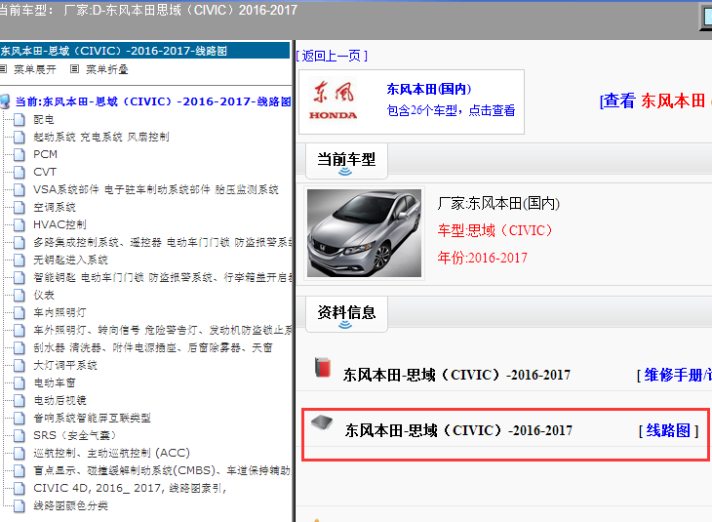Select the CVT tree entry
Screen dimensions: 712x522
(x=45, y=173)
